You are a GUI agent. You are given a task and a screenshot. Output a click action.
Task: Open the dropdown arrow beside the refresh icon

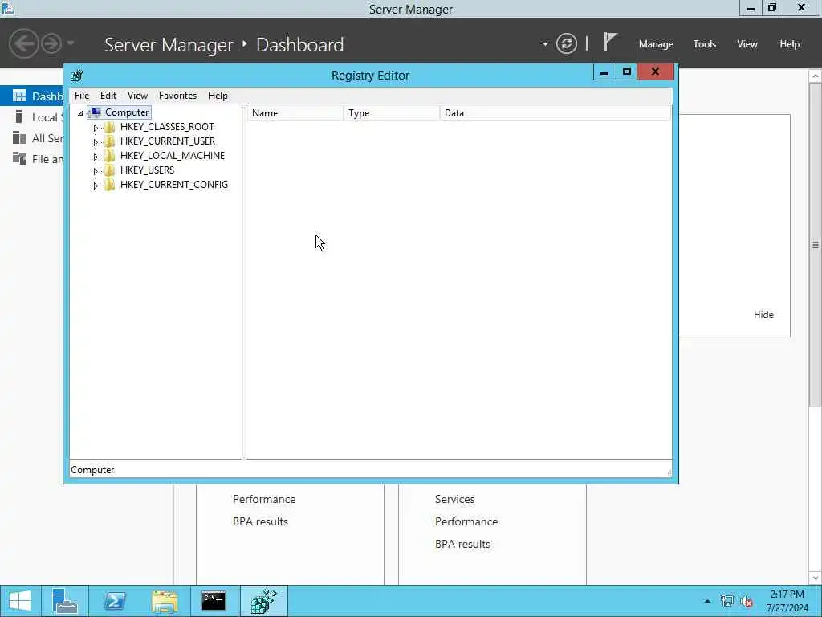[545, 44]
